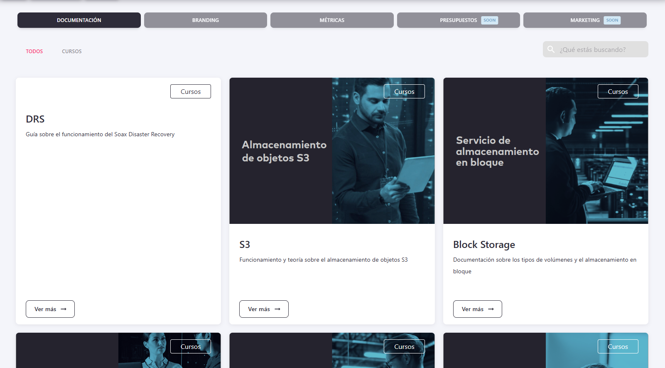
Task: Go to the Métricas tab
Action: point(332,20)
